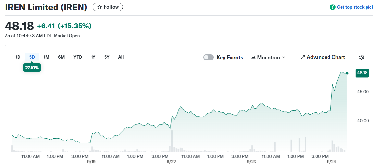373x165 pixels.
Task: Click the large 48.18 quote price
Action: click(x=19, y=26)
